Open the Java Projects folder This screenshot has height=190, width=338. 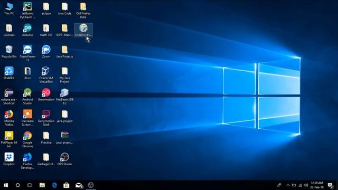coord(64,52)
